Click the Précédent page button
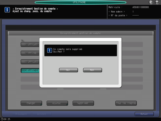Viewport: 161px width, 121px height. click(21, 114)
